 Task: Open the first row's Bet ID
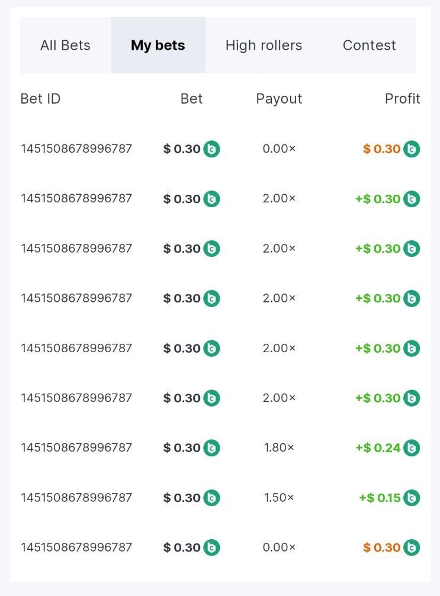tap(76, 149)
